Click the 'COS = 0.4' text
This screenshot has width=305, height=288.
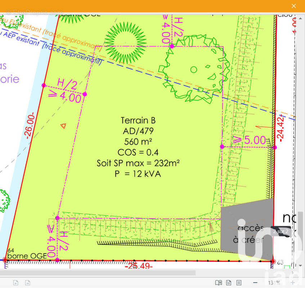(x=138, y=152)
